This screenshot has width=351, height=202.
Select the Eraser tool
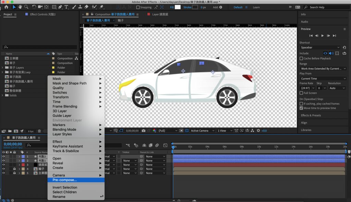coord(86,7)
